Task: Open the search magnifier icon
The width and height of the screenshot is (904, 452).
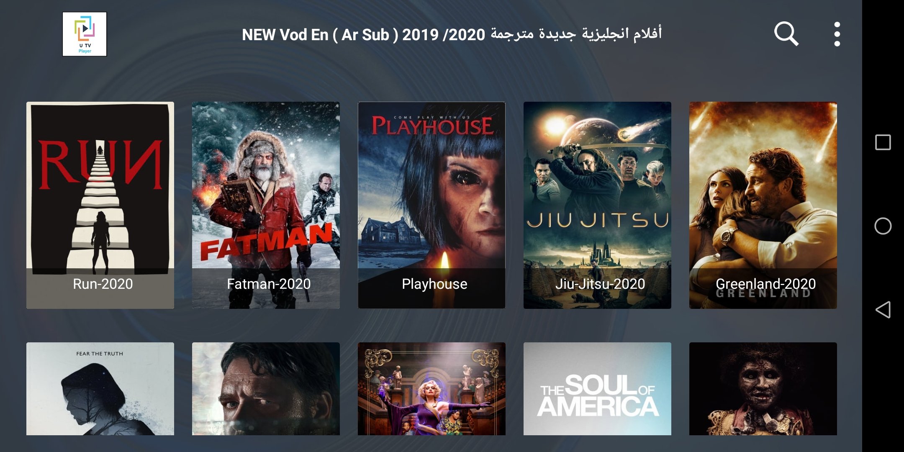Action: pyautogui.click(x=786, y=34)
